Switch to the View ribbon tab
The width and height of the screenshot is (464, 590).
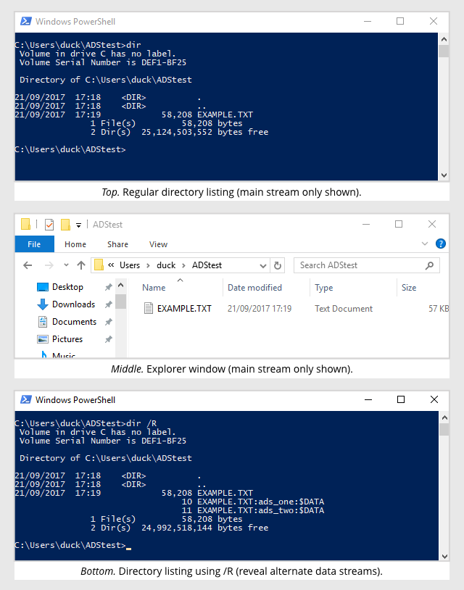tap(159, 244)
